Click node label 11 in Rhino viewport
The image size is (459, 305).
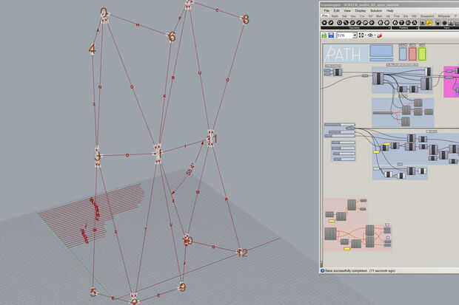pos(212,139)
